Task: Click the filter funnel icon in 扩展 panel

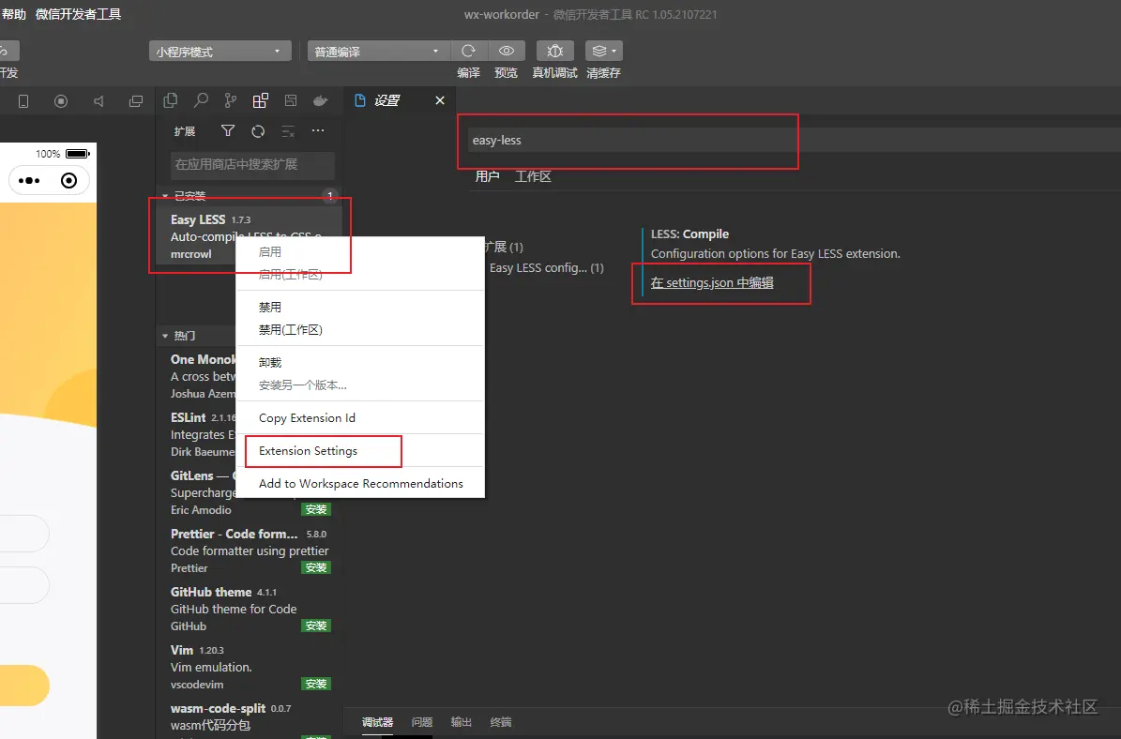Action: point(227,130)
